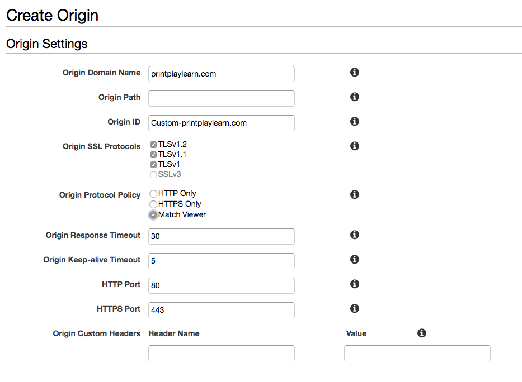Click info icon beside Origin Domain Name
522x382 pixels.
coord(355,72)
